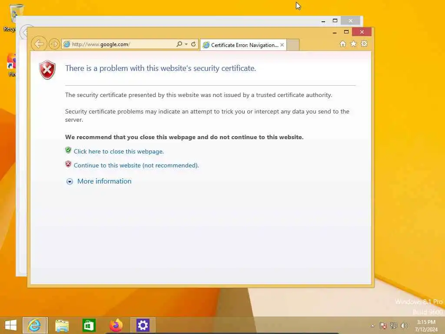The image size is (445, 334).
Task: Open the network tray icon
Action: pyautogui.click(x=393, y=326)
